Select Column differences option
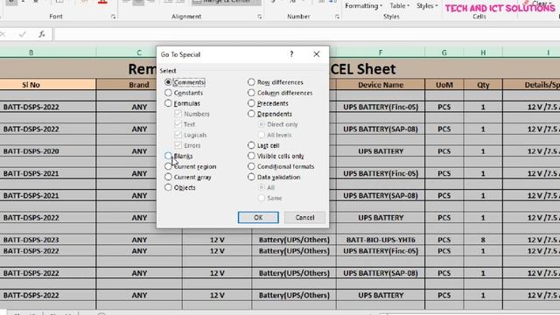Viewport: 560px width, 315px height. click(280, 93)
